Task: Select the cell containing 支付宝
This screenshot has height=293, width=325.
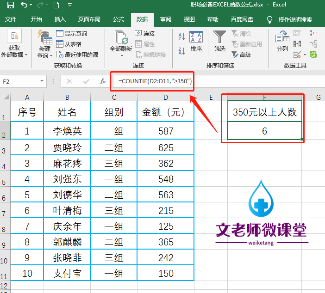Action: pyautogui.click(x=67, y=273)
